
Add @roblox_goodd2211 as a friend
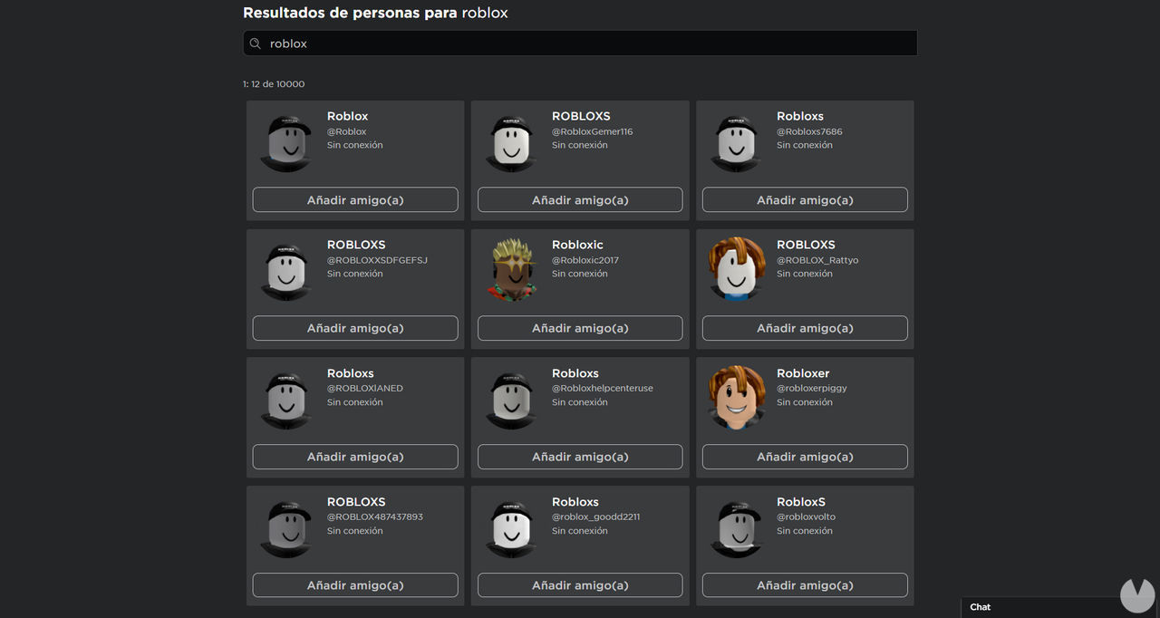coord(580,585)
